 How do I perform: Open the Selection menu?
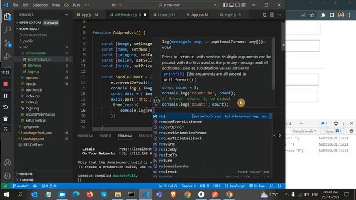[40, 5]
